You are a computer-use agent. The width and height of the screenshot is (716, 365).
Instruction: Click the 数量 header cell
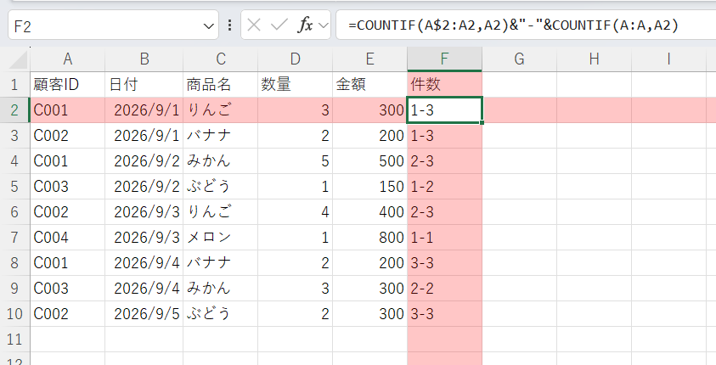(295, 84)
